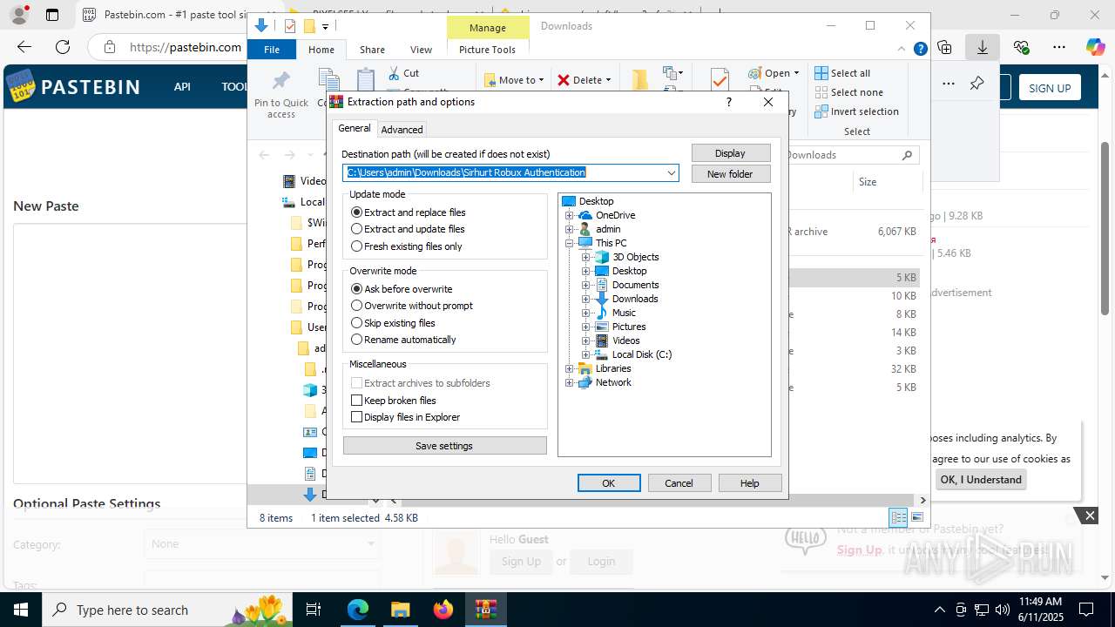Click the Network icon in folder tree
The image size is (1115, 627).
[585, 382]
